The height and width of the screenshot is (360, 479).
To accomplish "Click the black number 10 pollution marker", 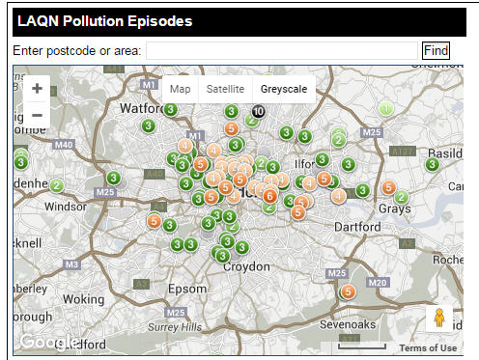I will point(258,112).
